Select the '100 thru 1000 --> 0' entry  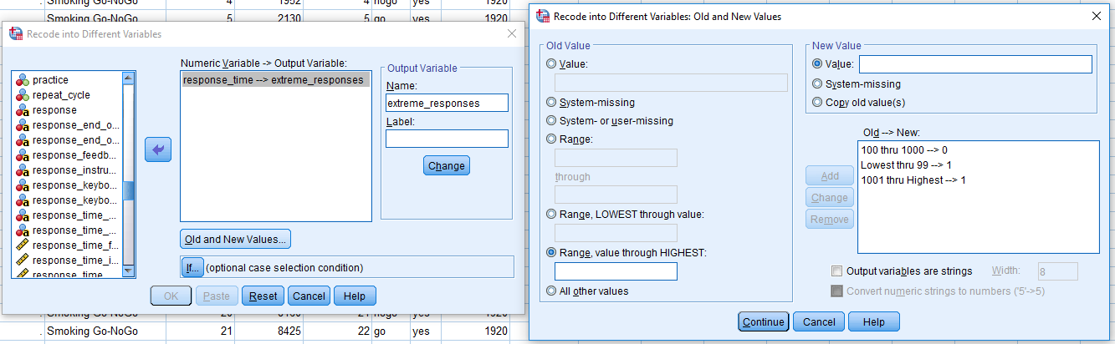point(904,150)
